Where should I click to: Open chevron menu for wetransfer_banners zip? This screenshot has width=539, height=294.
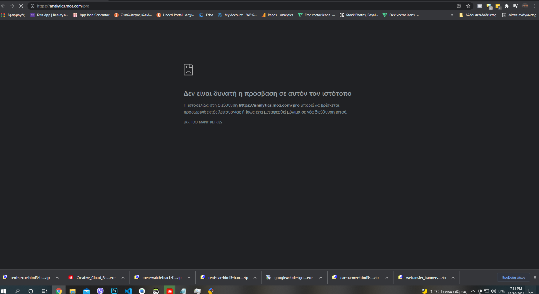pos(453,277)
